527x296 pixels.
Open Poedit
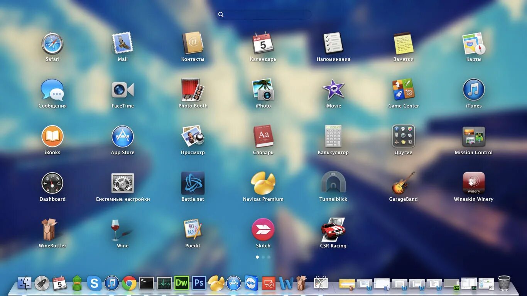click(193, 230)
